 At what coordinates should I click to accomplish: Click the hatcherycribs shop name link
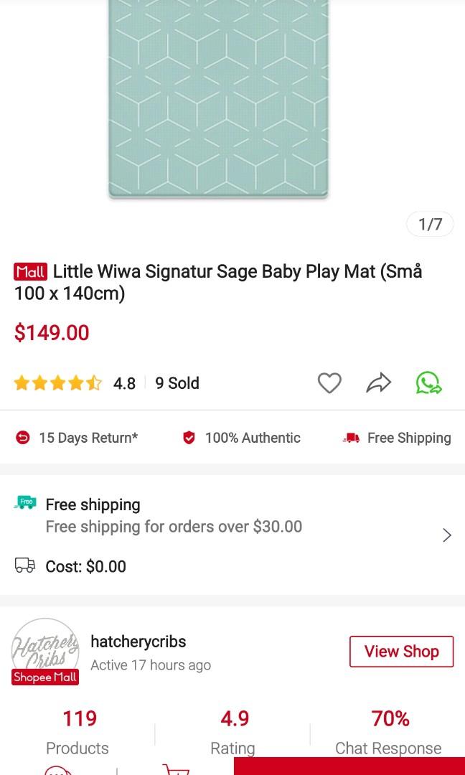(138, 642)
